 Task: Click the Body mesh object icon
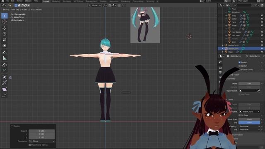229,15
